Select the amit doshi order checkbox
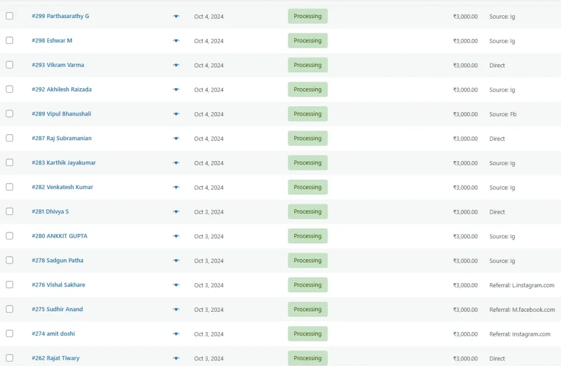561x366 pixels. pyautogui.click(x=9, y=334)
